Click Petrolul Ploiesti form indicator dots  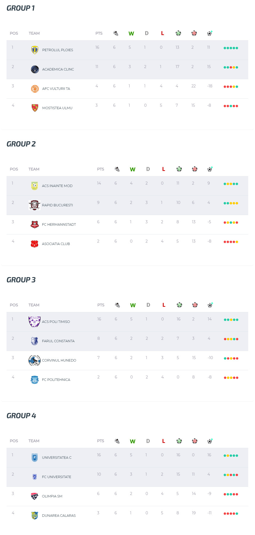(231, 48)
